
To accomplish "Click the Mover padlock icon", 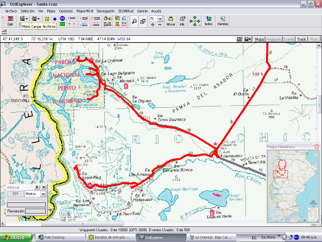I will click(170, 21).
